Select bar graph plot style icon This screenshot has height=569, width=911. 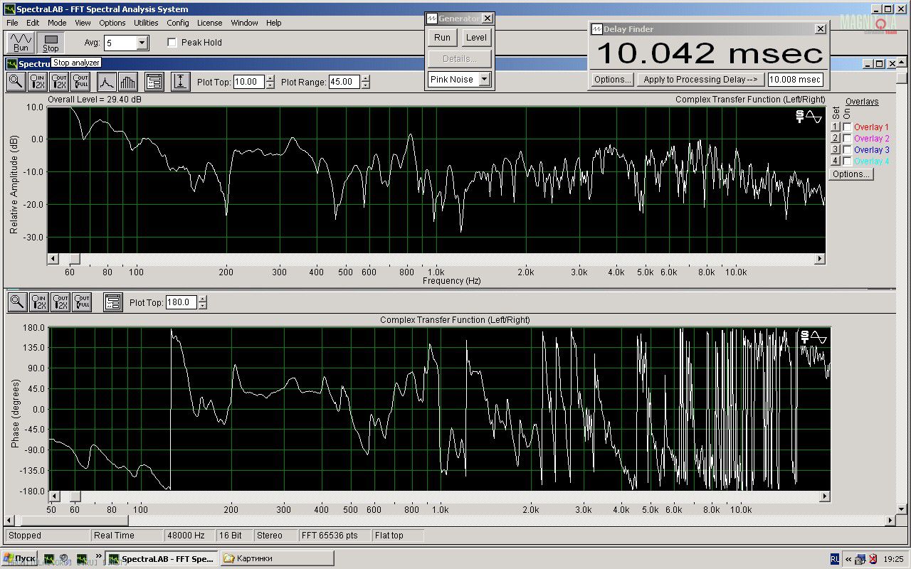(x=128, y=82)
